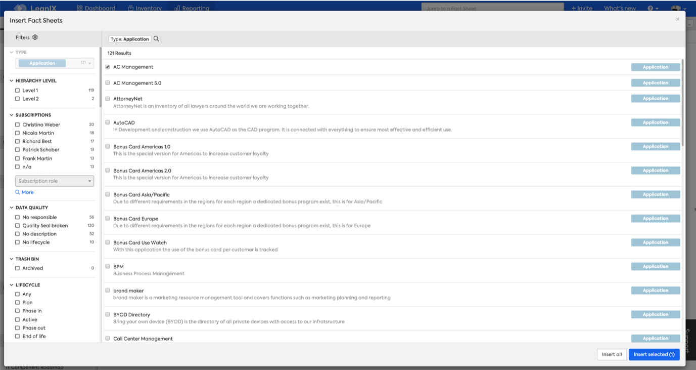Collapse the DATA QUALITY section
This screenshot has width=696, height=370.
[12, 208]
